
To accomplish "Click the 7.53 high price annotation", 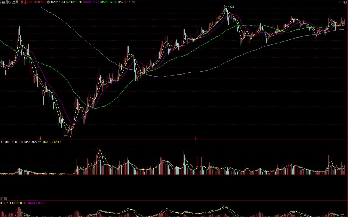I will pyautogui.click(x=230, y=7).
